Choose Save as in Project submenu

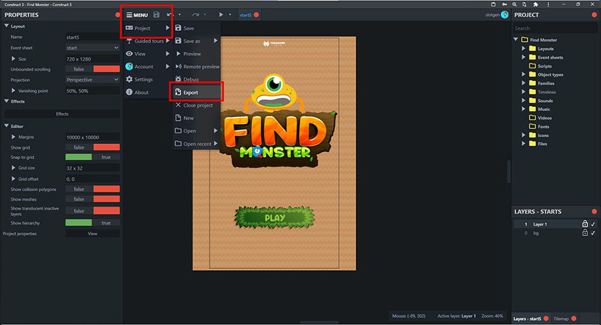pyautogui.click(x=197, y=41)
